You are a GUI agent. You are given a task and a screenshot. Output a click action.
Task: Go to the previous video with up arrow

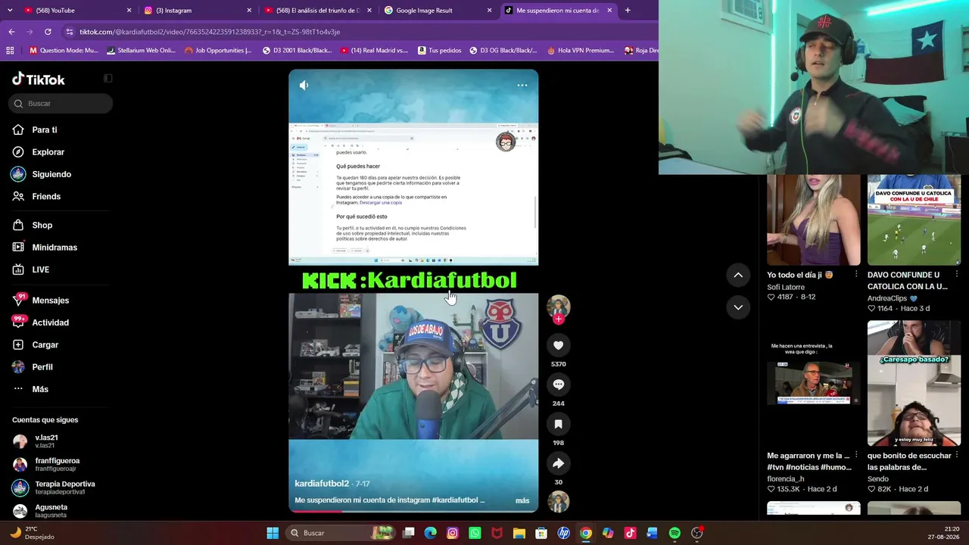pyautogui.click(x=738, y=275)
